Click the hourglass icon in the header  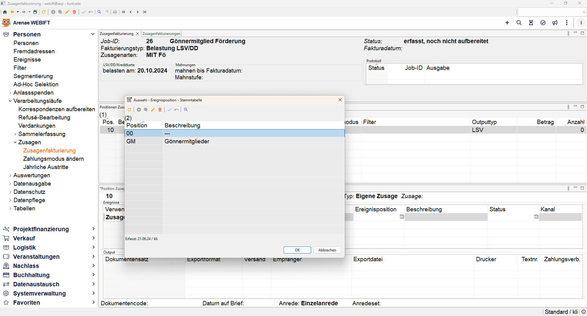coord(531,23)
